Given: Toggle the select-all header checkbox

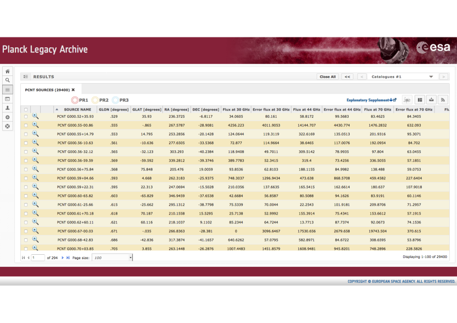Looking at the screenshot, I should (x=26, y=110).
